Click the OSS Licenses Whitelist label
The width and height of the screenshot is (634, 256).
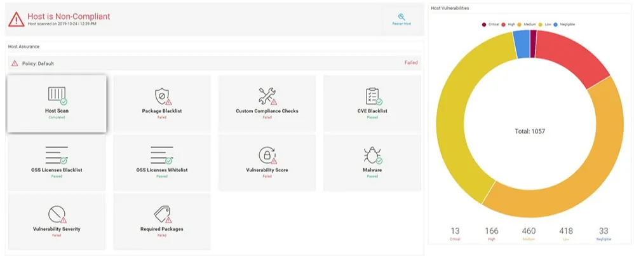pos(162,170)
